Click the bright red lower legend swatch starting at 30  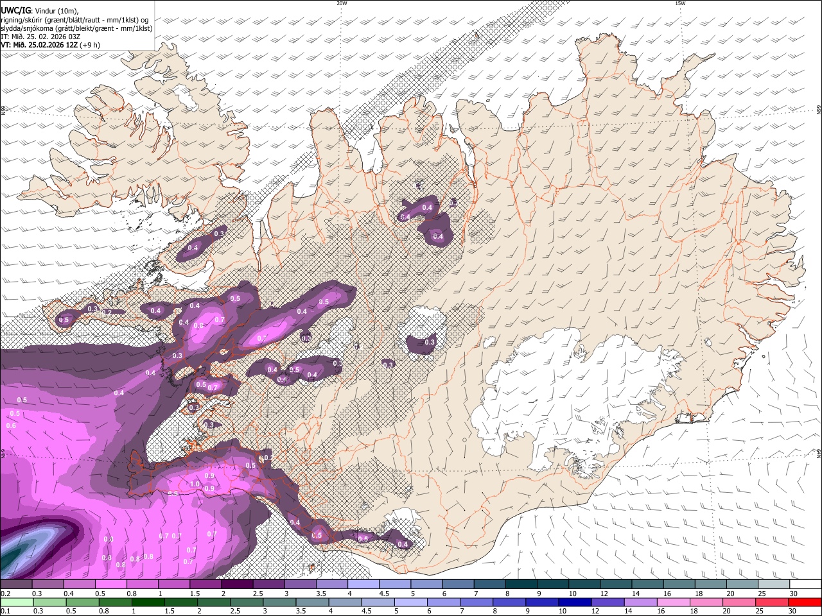(805, 602)
